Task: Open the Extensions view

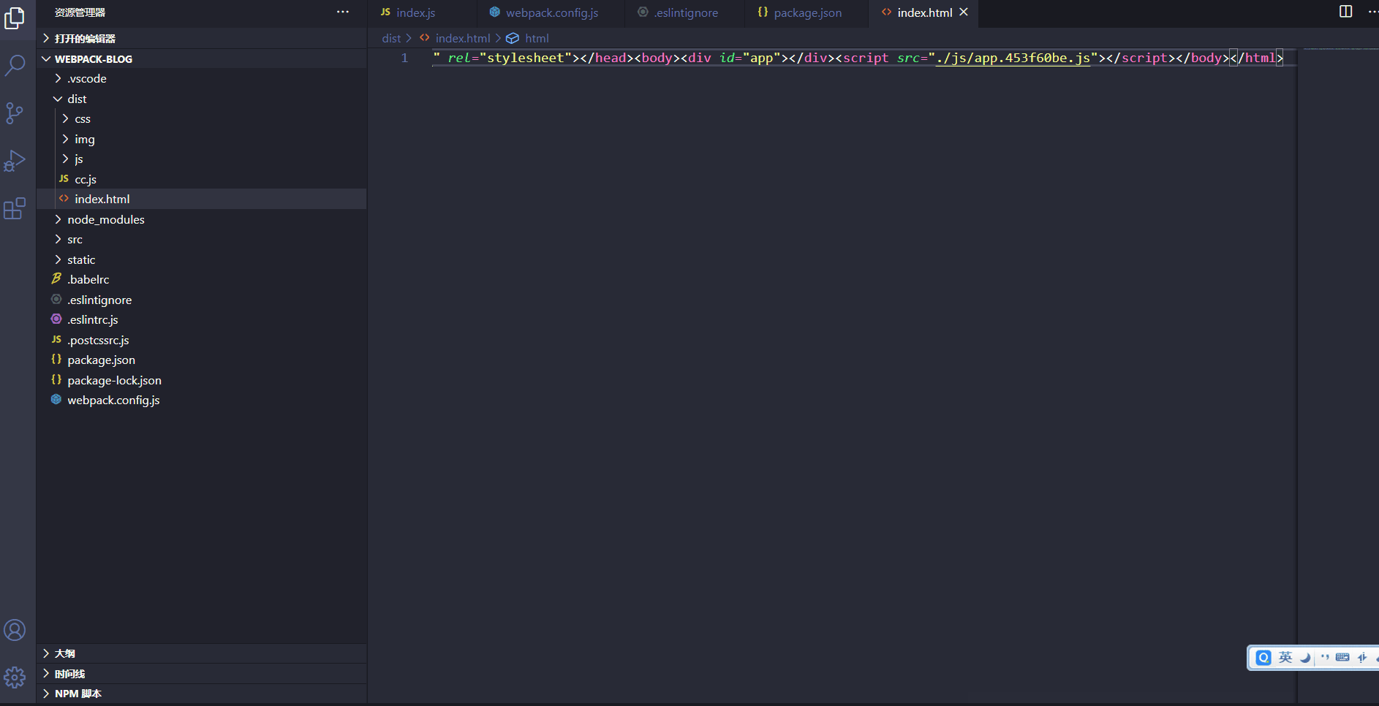Action: tap(15, 209)
